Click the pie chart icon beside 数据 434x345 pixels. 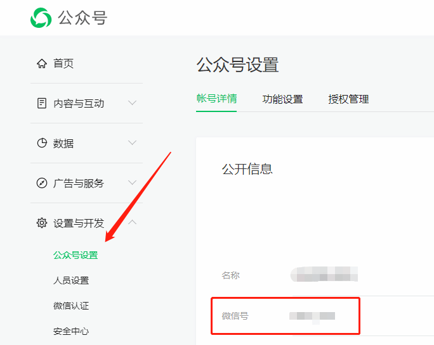pos(42,143)
